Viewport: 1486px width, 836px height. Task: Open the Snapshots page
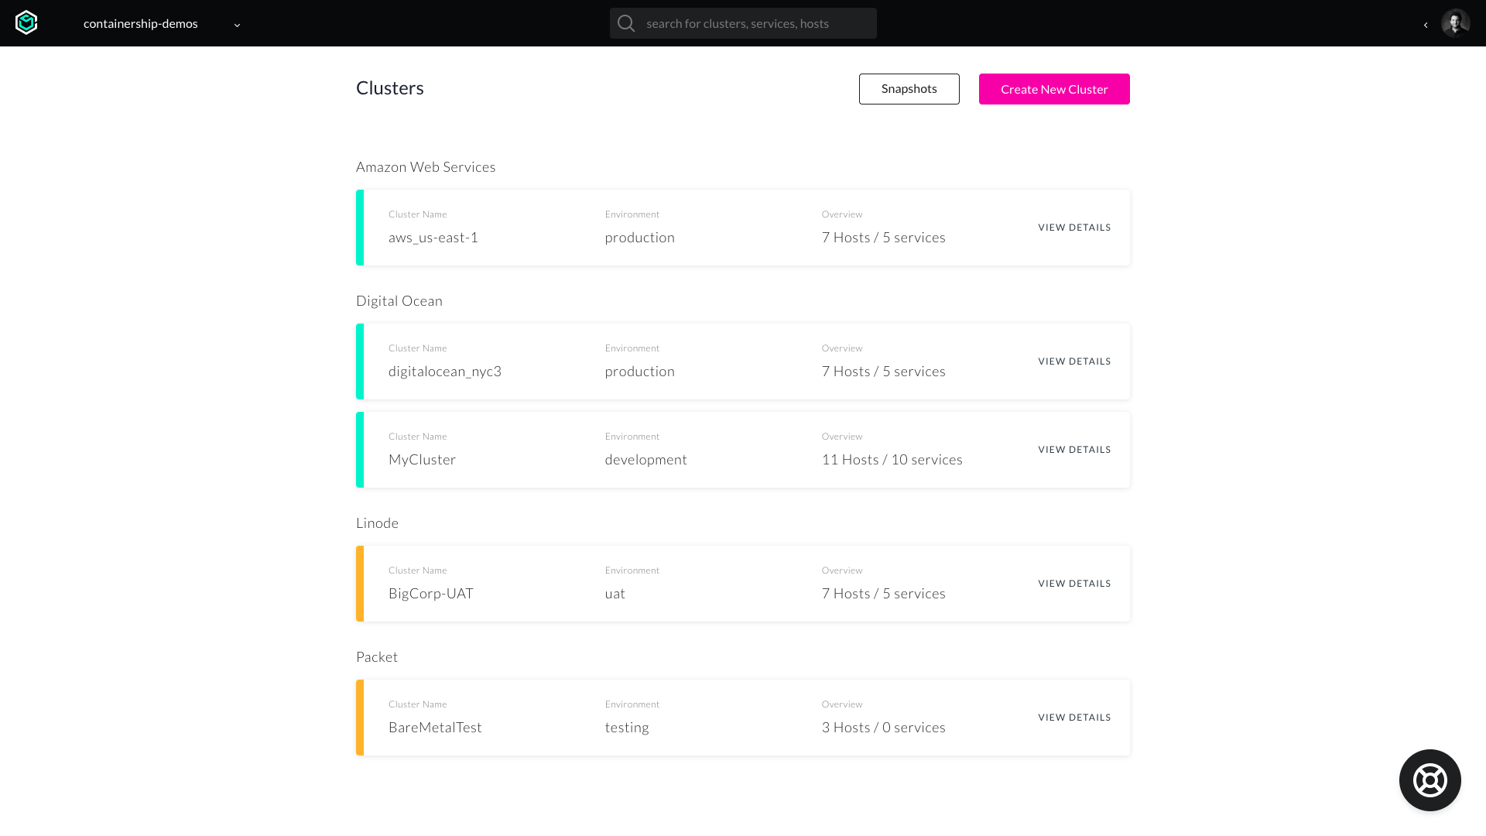[x=909, y=89]
